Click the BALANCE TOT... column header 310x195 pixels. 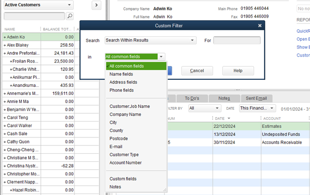coord(57,29)
